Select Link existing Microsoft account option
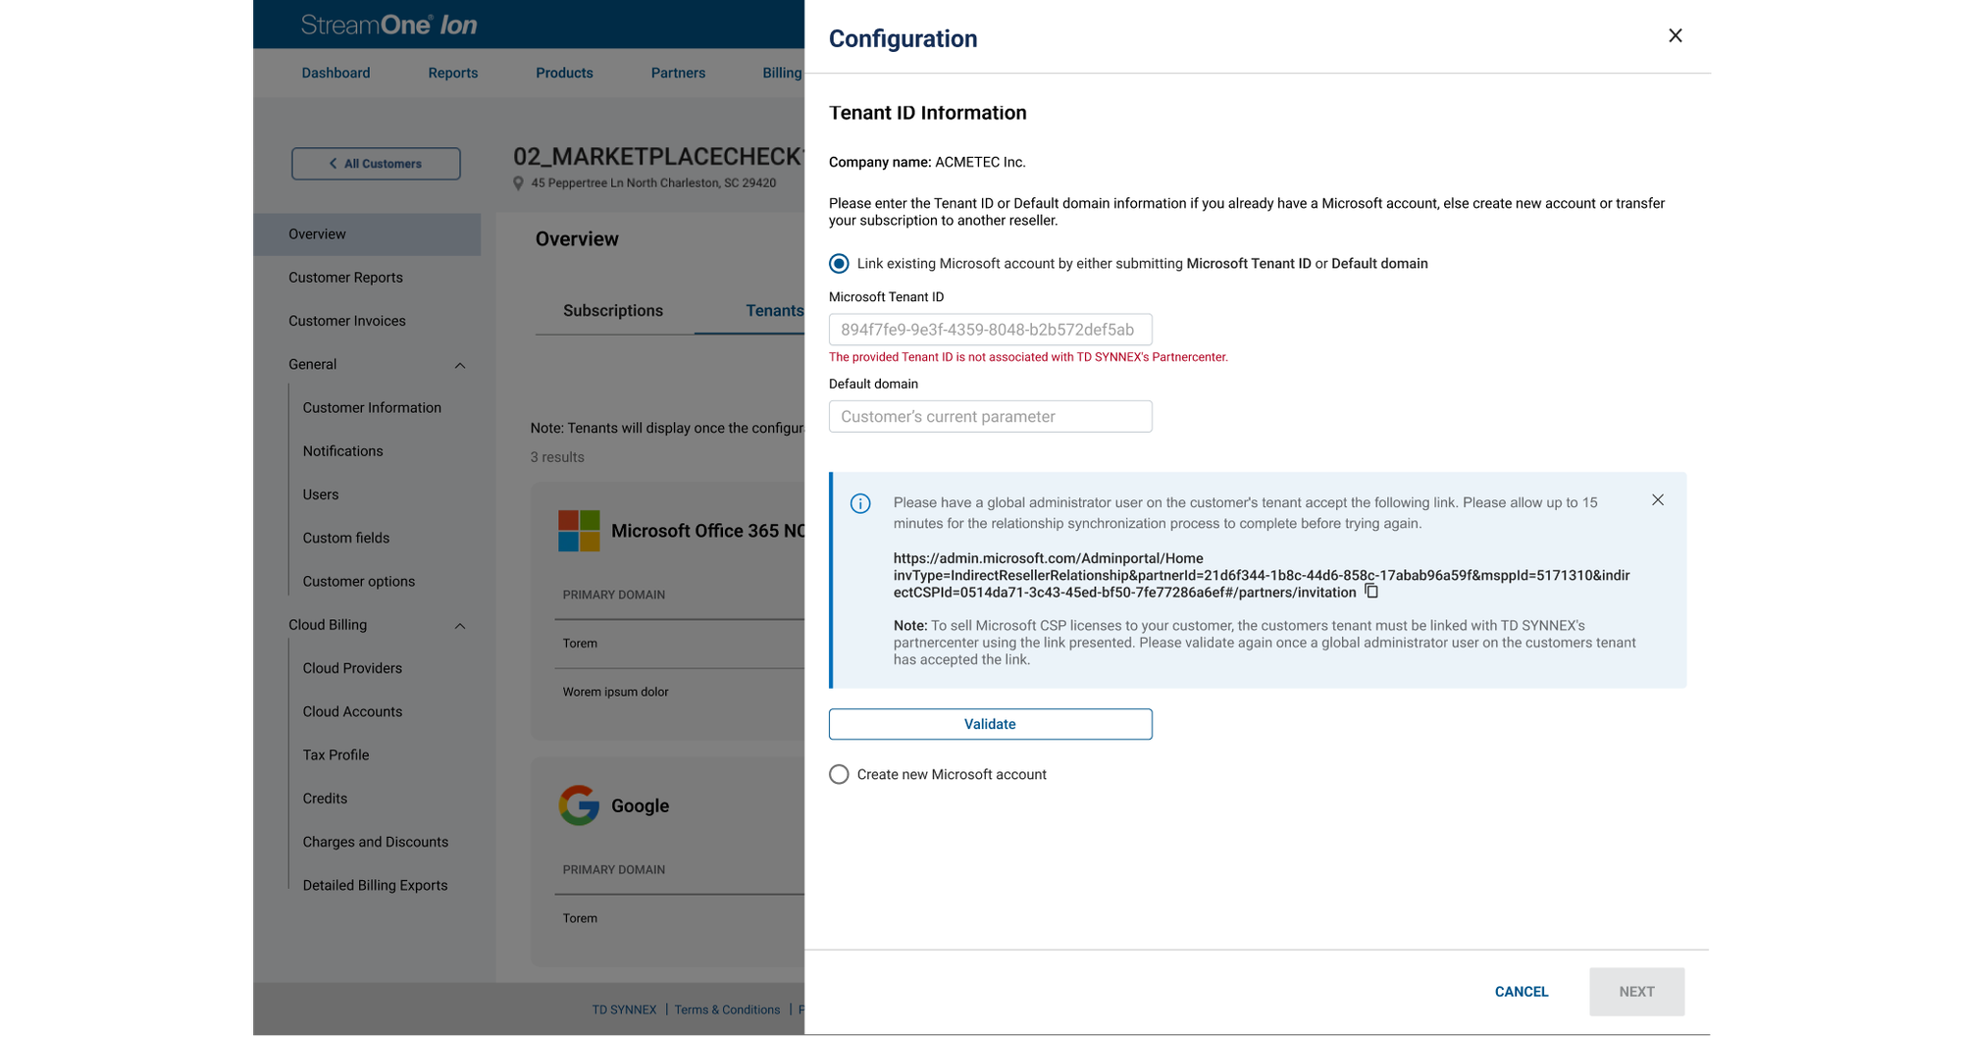The height and width of the screenshot is (1037, 1962). click(839, 264)
